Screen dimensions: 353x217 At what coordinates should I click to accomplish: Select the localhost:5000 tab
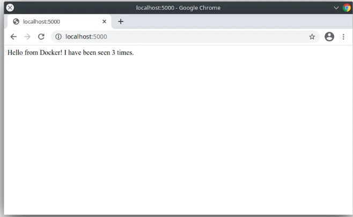tap(59, 21)
